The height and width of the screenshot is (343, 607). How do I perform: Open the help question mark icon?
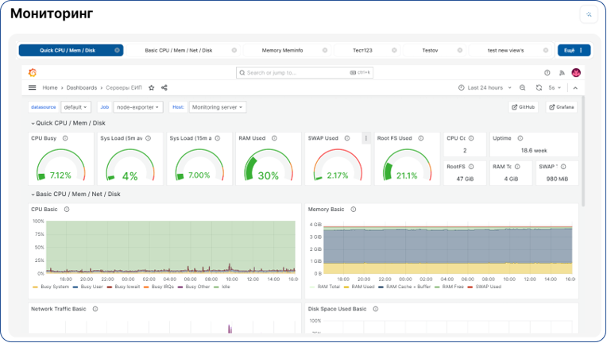point(547,73)
